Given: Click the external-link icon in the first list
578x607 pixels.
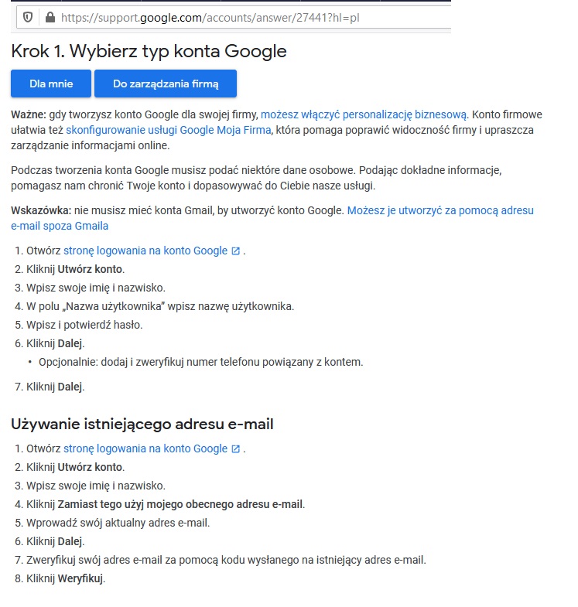Looking at the screenshot, I should coord(235,251).
